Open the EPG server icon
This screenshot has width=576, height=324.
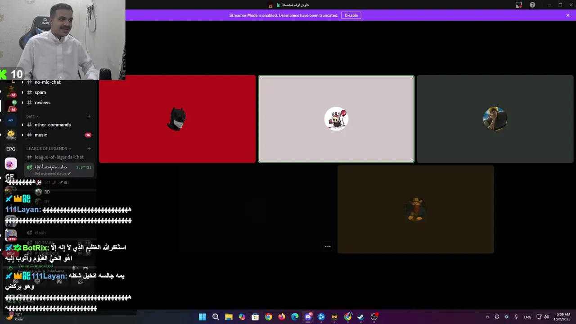click(x=11, y=149)
